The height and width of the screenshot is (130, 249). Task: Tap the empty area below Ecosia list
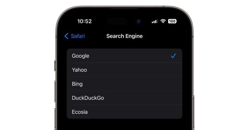tap(124, 125)
